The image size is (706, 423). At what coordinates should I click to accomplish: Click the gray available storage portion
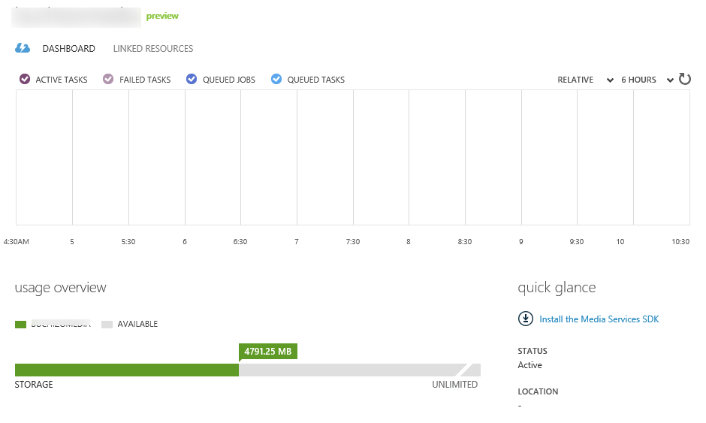349,370
